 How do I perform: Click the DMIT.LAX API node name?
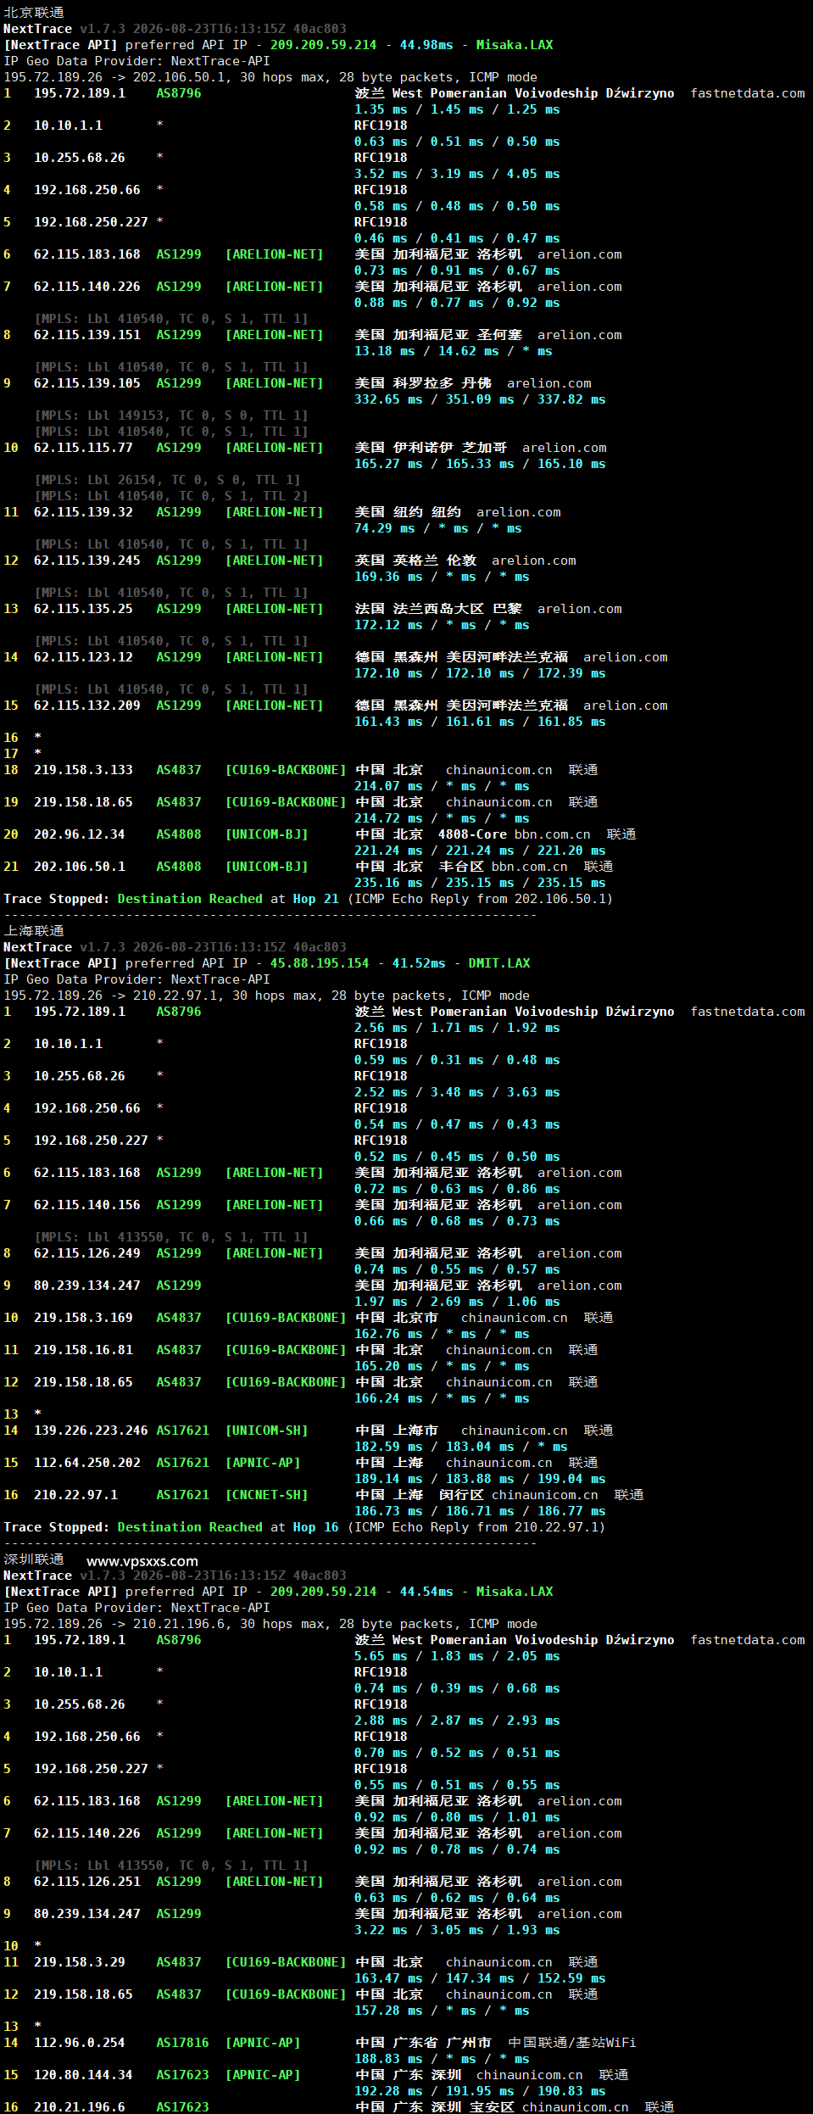coord(499,963)
